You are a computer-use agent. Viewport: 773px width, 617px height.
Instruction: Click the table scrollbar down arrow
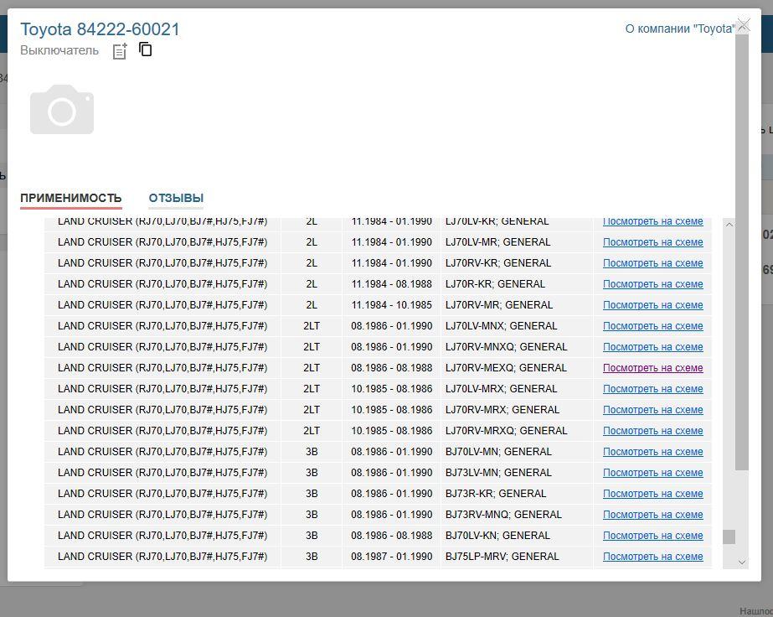741,563
